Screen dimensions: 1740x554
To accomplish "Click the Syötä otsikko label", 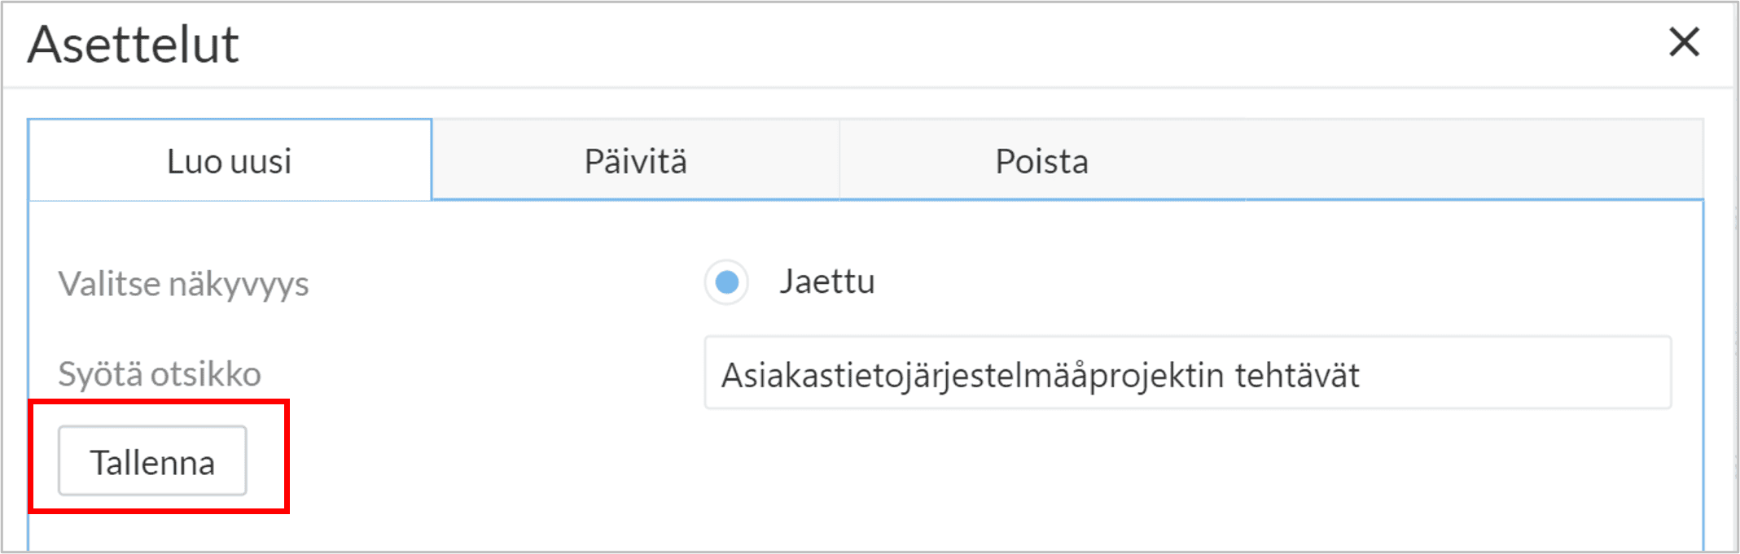I will [x=160, y=374].
